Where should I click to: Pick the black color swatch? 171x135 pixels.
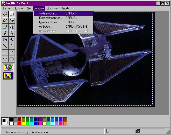11,119
